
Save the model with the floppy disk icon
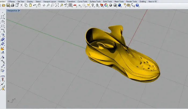(8, 5)
